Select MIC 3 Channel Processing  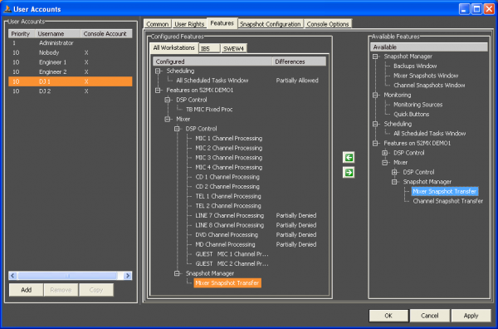coord(229,158)
